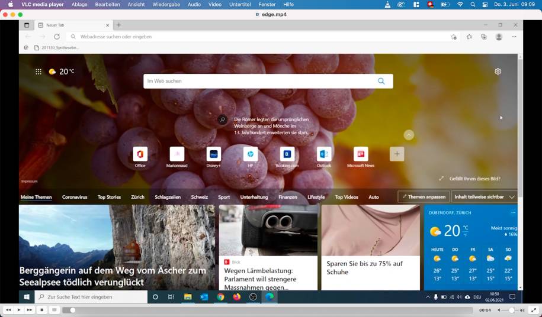Open the apps grid launcher icon
Viewport: 542px width, 317px height.
[39, 72]
